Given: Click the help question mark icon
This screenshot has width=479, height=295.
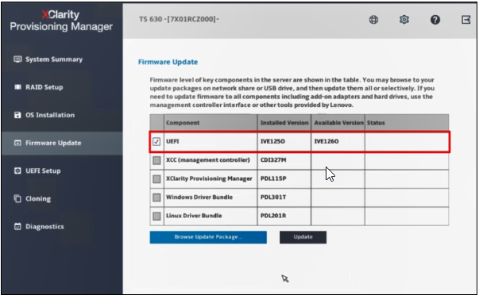Looking at the screenshot, I should click(x=435, y=20).
